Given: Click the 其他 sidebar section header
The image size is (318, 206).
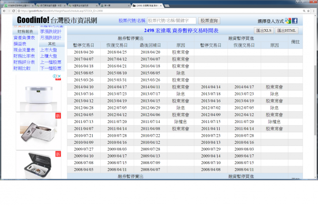Looking at the screenshot, I should pos(52,44).
